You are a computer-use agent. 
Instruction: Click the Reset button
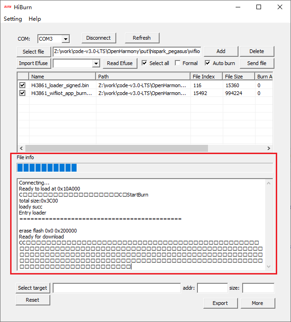coord(33,300)
